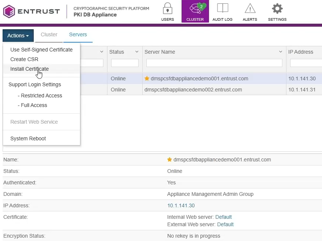Choose System Reboot from the menu
322x241 pixels.
click(x=28, y=138)
